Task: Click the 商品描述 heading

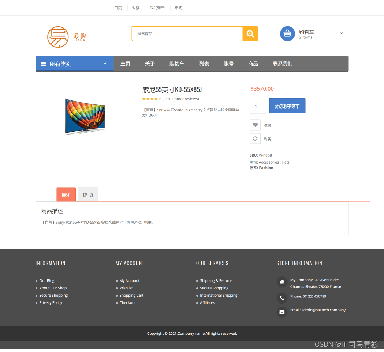Action: coord(52,211)
